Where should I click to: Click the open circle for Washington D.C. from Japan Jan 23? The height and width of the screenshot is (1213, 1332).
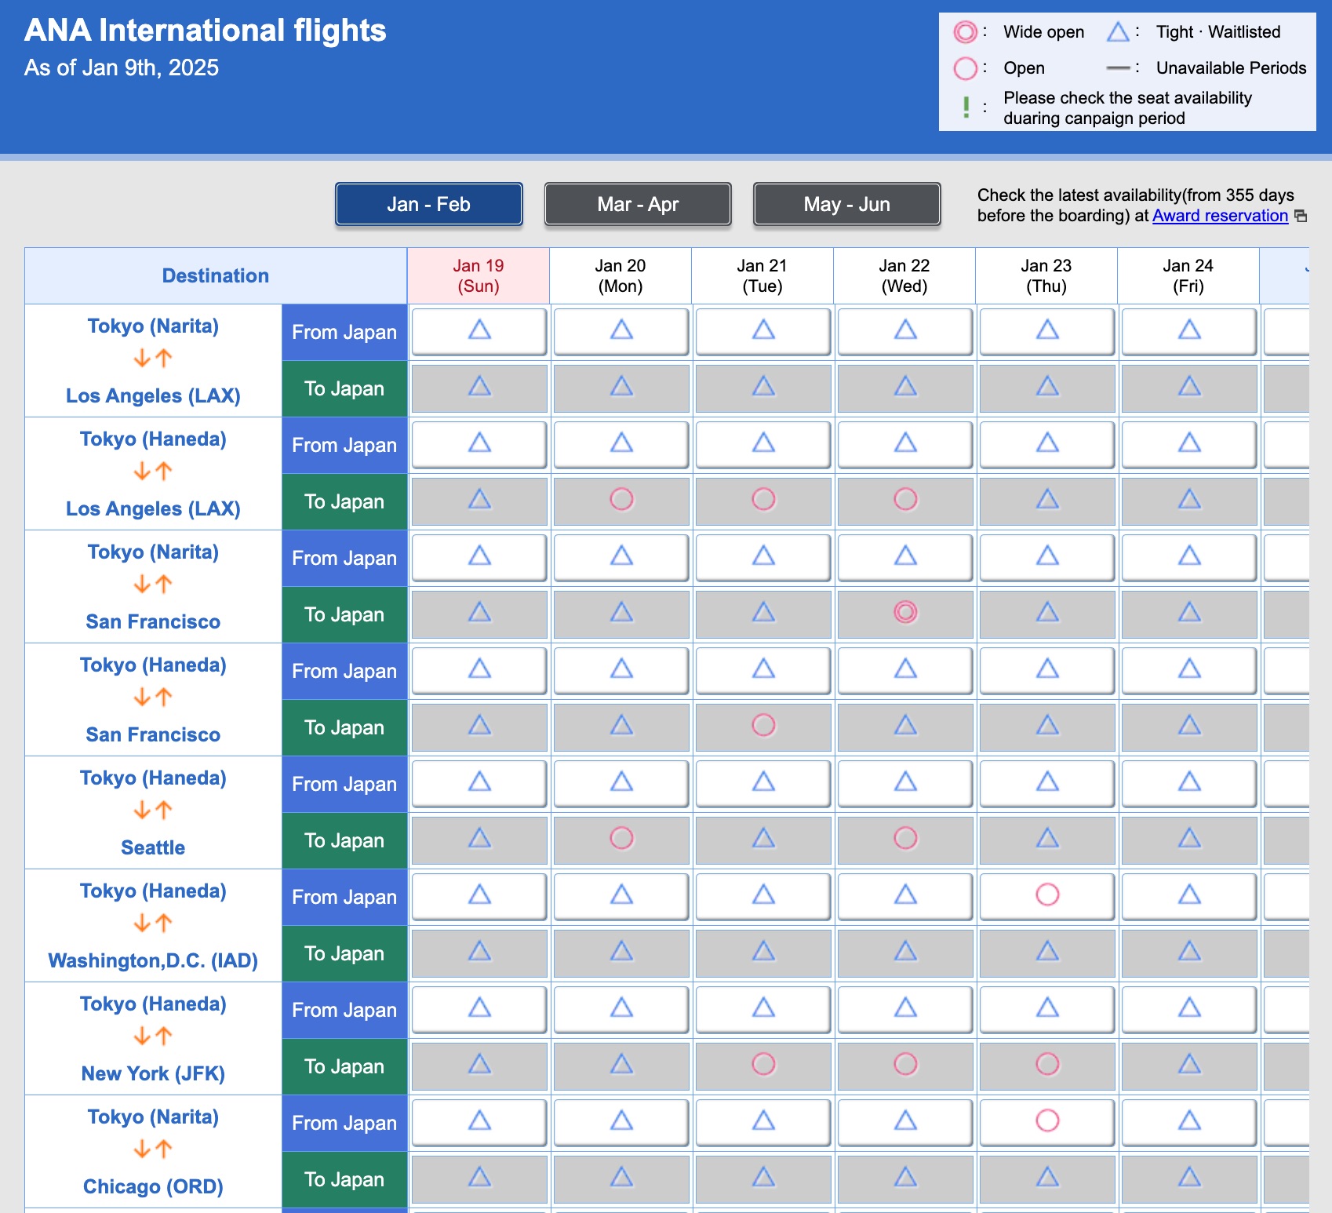[x=1046, y=896]
